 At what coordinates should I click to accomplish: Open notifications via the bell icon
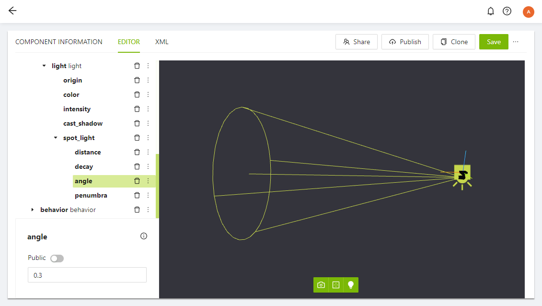[x=491, y=11]
